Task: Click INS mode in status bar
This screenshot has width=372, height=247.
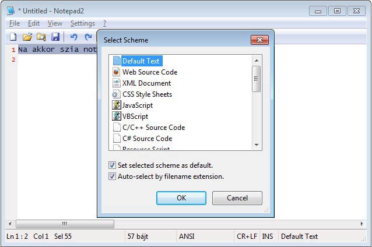Action: 268,237
